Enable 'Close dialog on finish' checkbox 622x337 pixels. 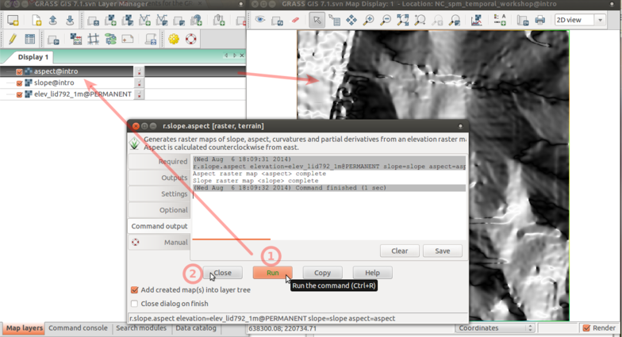(x=135, y=304)
